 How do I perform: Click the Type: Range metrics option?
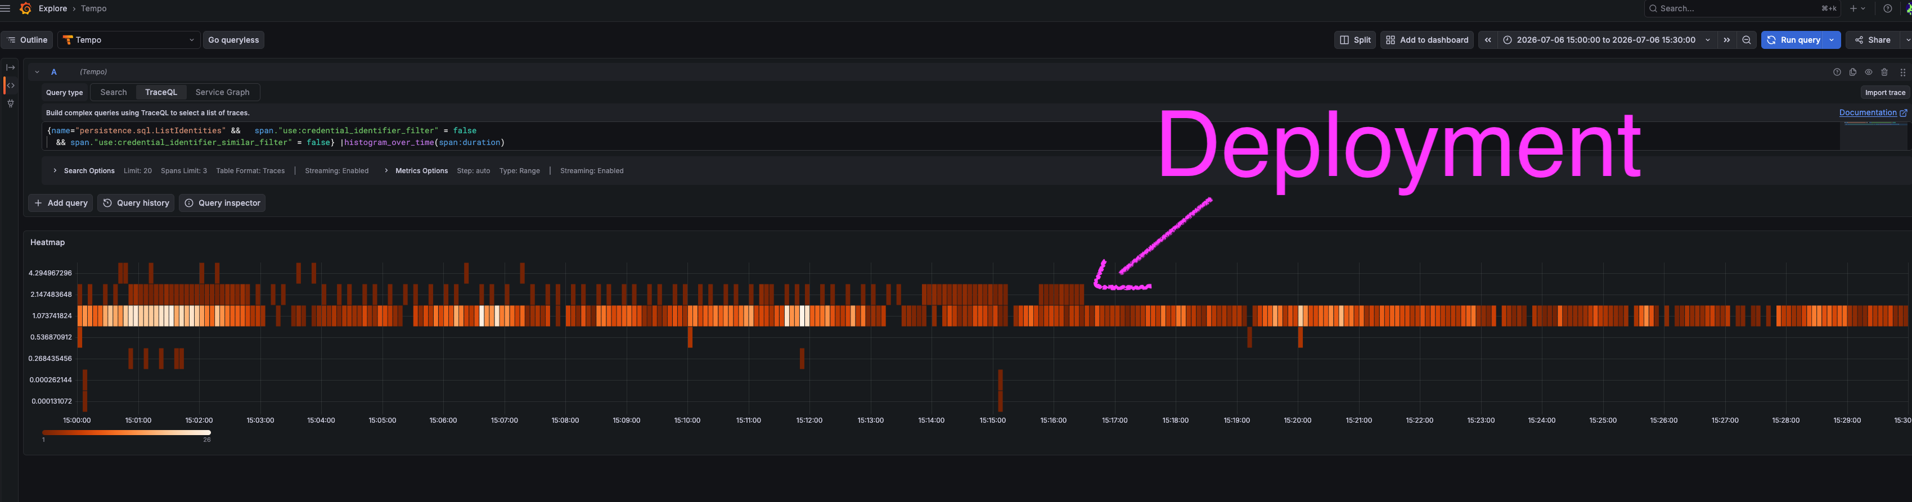[520, 170]
